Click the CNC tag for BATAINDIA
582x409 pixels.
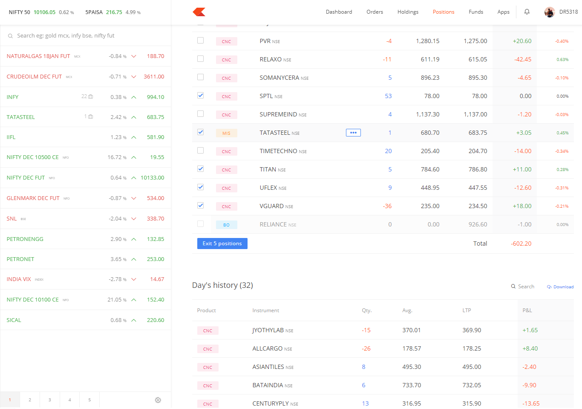pyautogui.click(x=208, y=386)
